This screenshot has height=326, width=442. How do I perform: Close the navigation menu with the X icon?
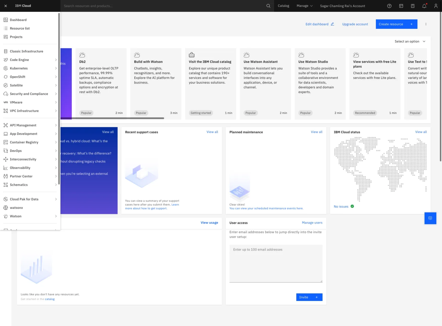point(6,6)
